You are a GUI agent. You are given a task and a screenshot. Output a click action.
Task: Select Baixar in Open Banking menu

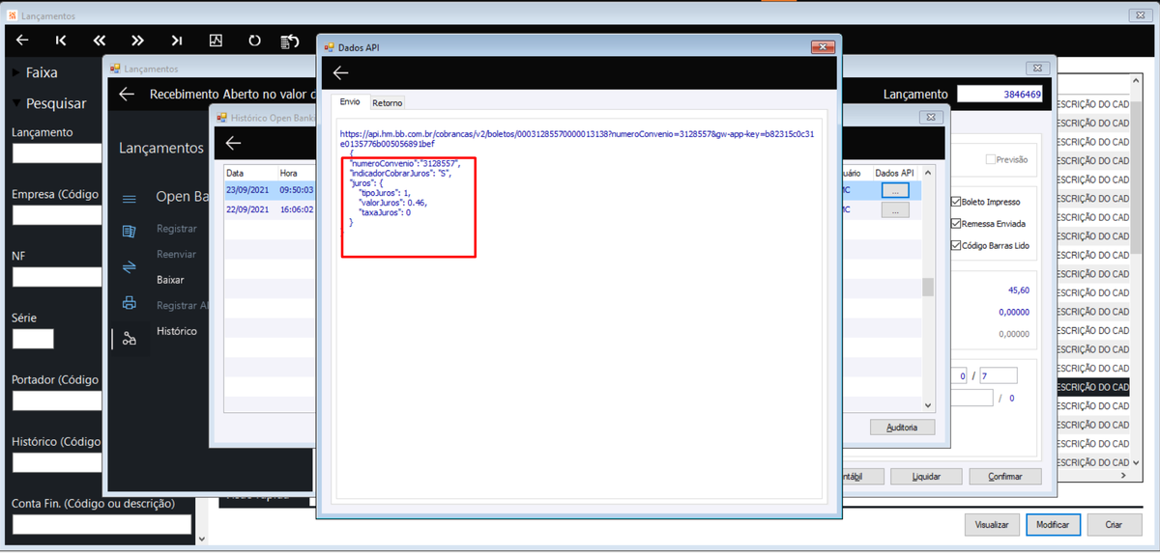[170, 280]
